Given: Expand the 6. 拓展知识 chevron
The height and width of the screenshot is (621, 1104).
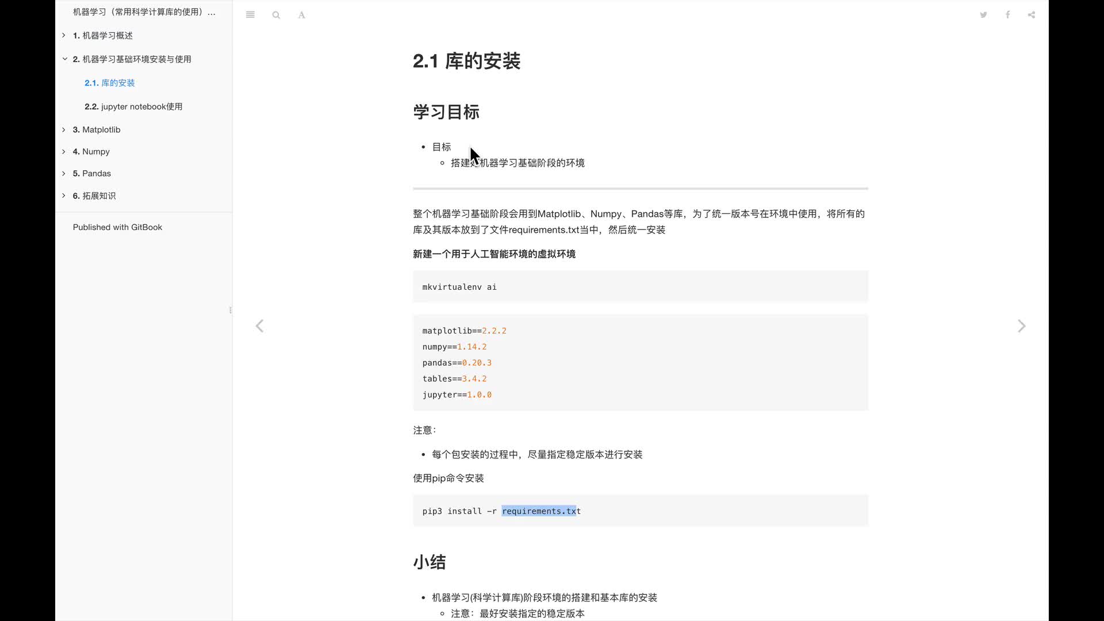Looking at the screenshot, I should (64, 195).
